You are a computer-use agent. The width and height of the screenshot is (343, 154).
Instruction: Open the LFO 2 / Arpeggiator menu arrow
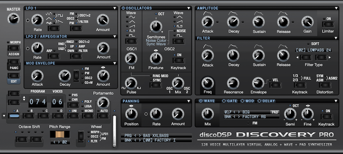tap(115, 36)
